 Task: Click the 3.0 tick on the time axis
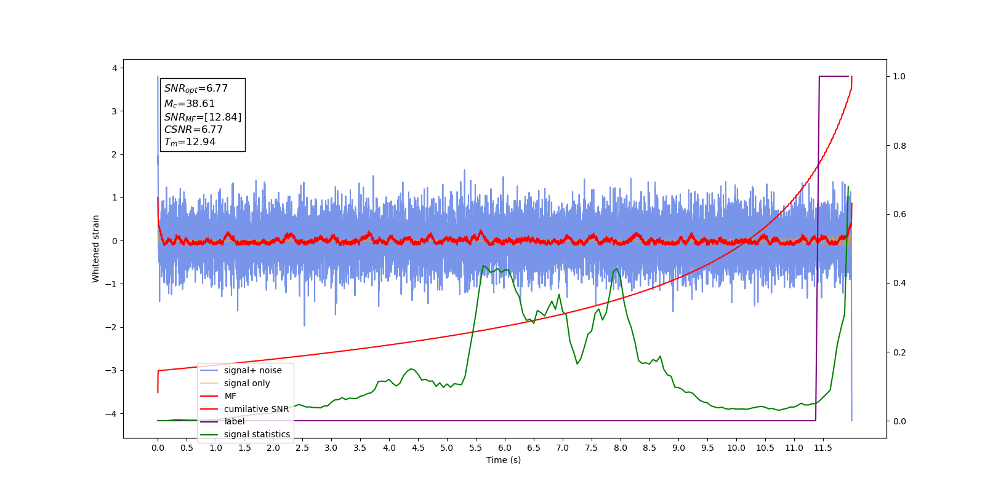click(x=331, y=448)
